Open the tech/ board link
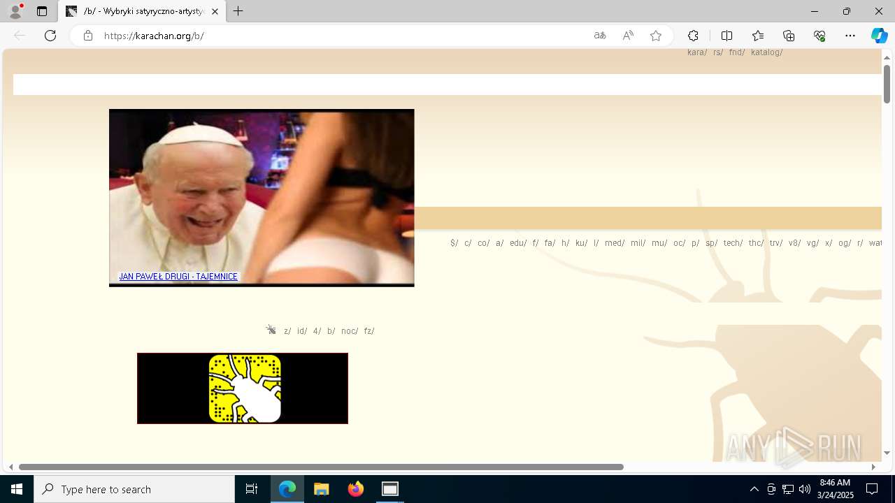 coord(733,243)
